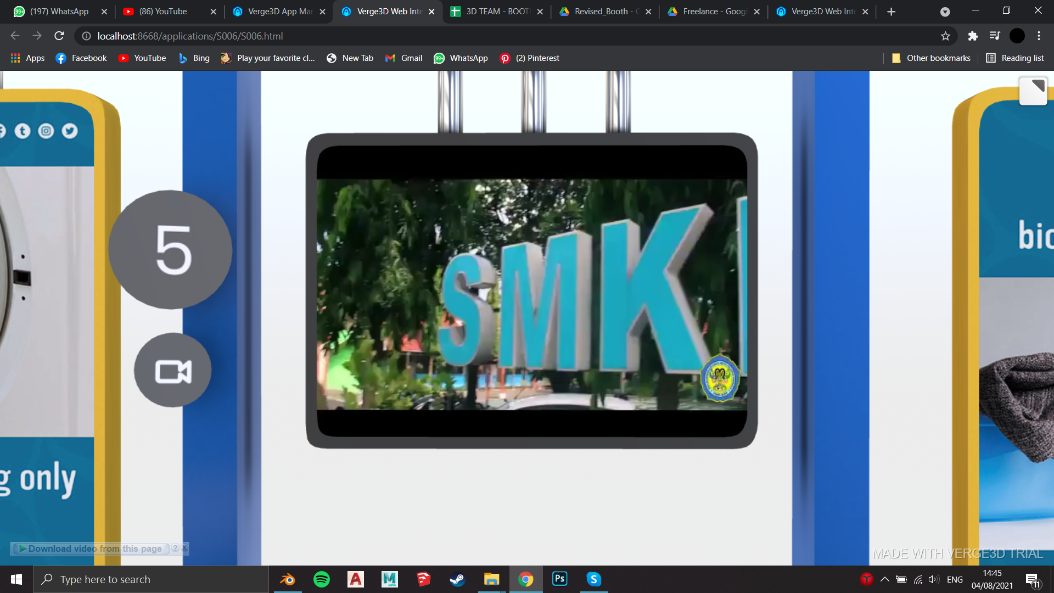The image size is (1054, 593).
Task: Open the download bar help question mark
Action: (x=175, y=548)
